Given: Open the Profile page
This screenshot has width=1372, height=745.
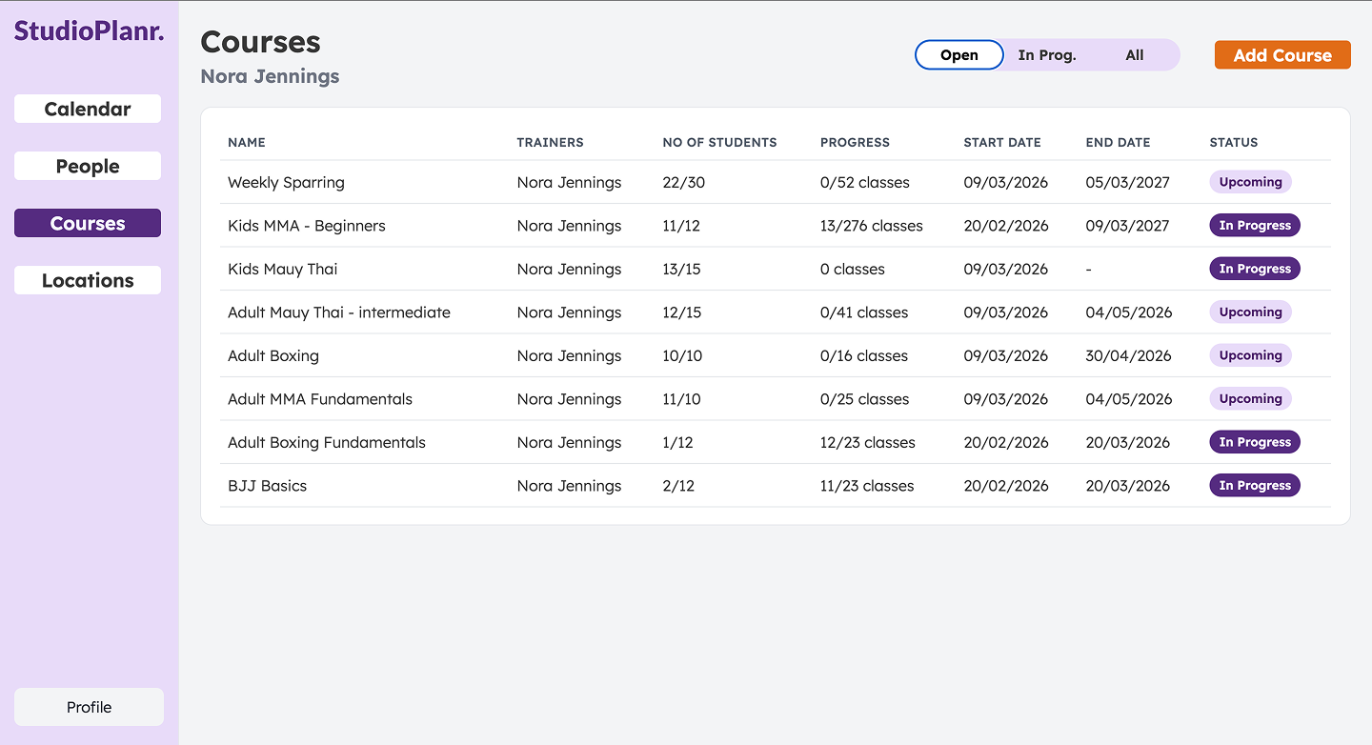Looking at the screenshot, I should click(x=88, y=707).
